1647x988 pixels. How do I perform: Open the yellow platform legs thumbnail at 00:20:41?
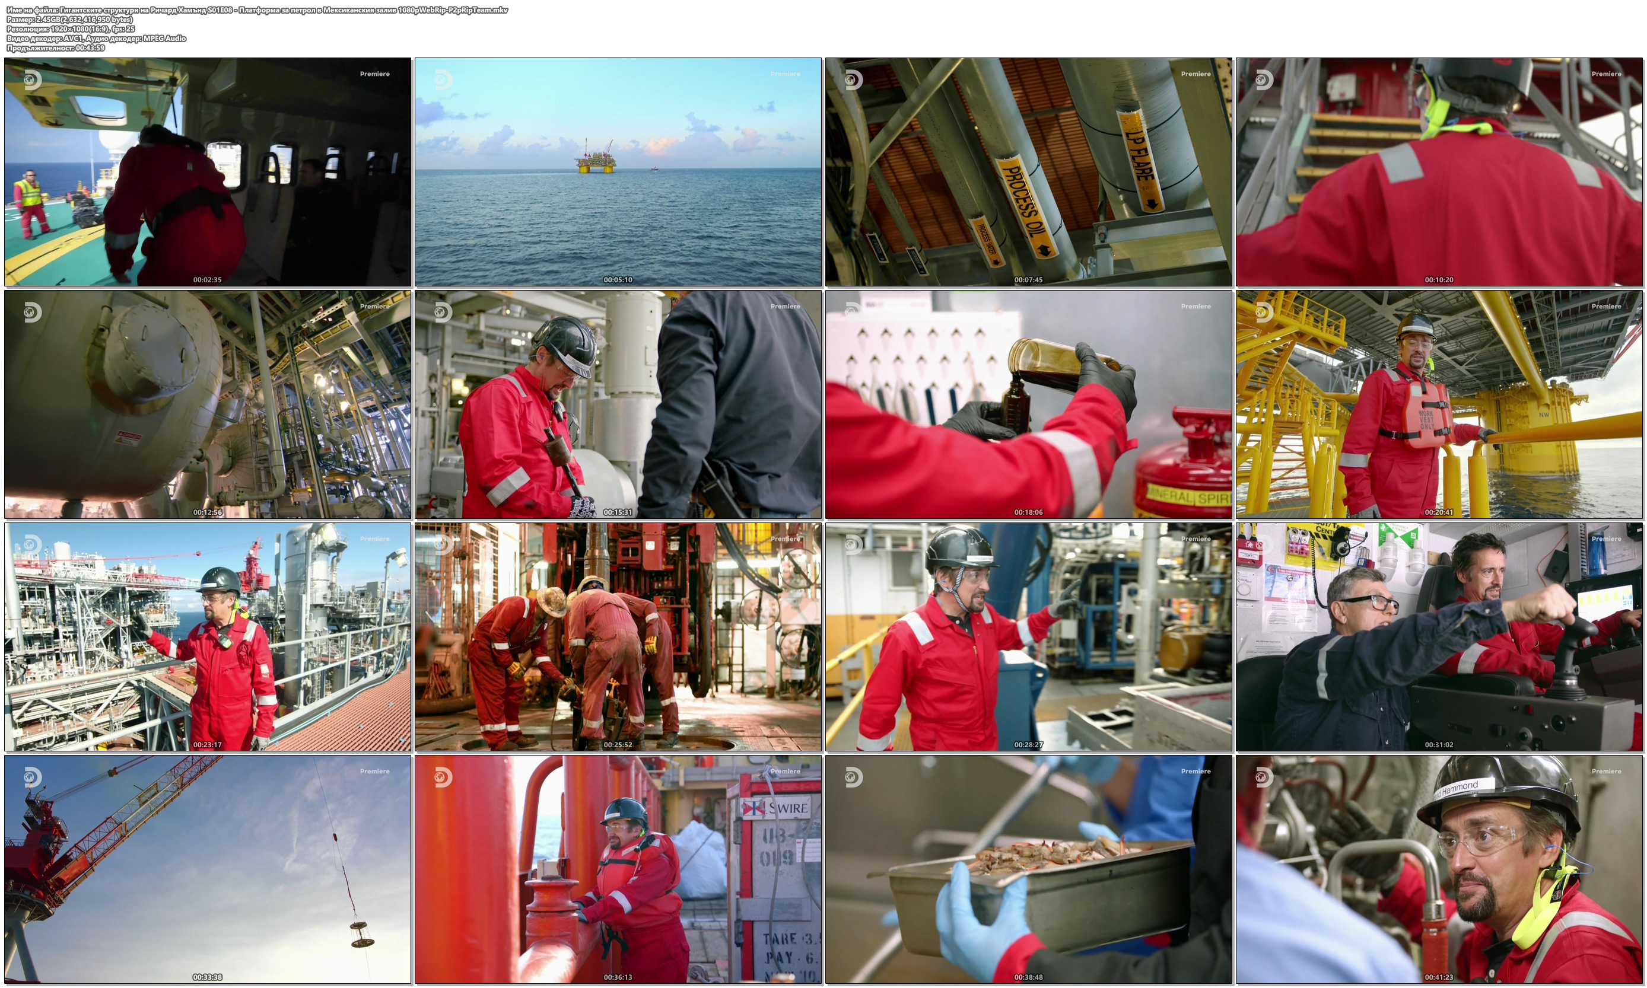tap(1439, 404)
